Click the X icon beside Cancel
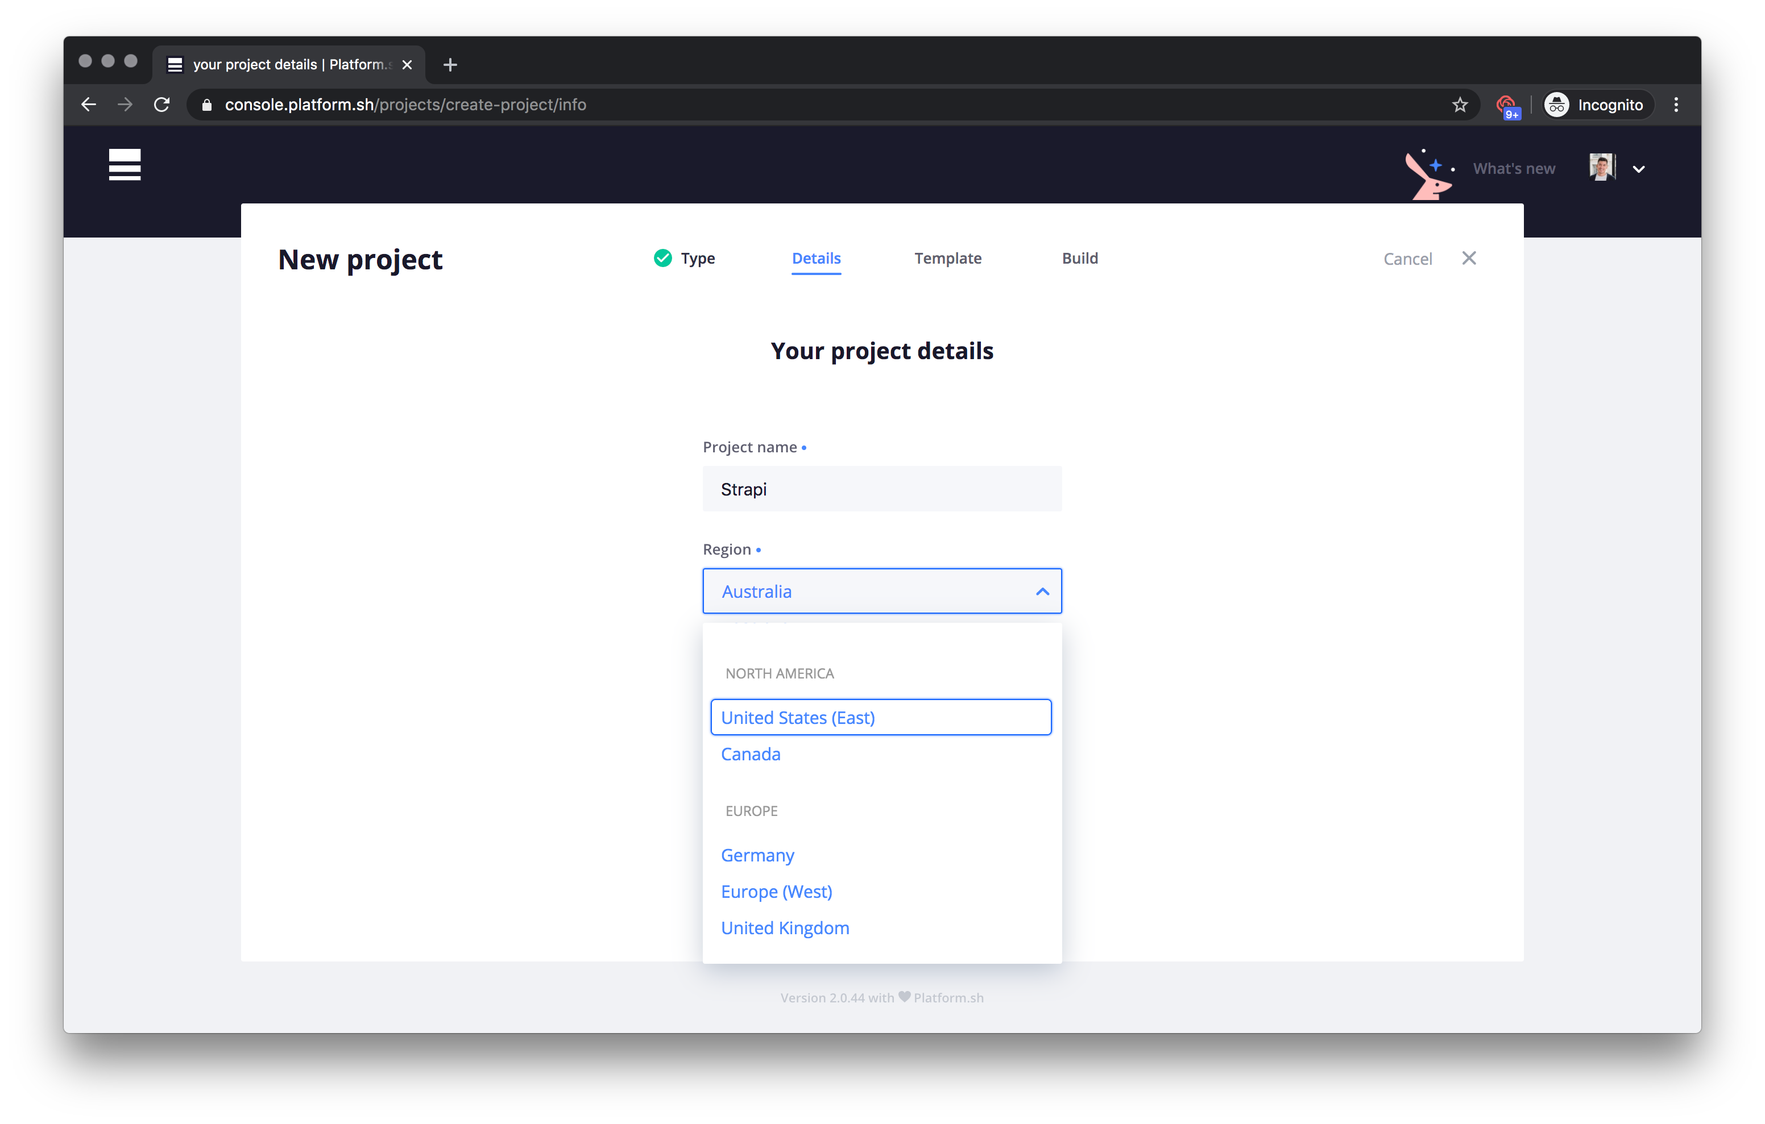This screenshot has height=1124, width=1765. [x=1469, y=258]
